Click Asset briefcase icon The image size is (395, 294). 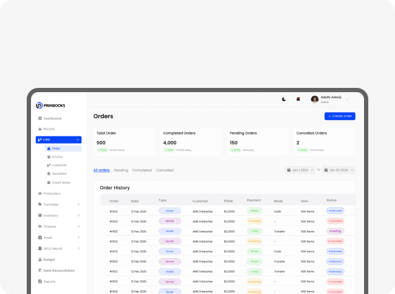39,238
